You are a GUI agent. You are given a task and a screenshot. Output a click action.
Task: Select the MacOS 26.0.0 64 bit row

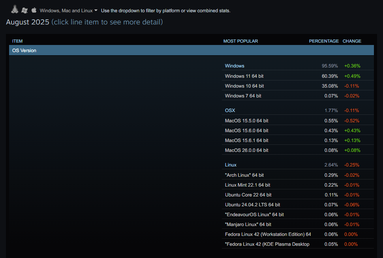click(298, 150)
